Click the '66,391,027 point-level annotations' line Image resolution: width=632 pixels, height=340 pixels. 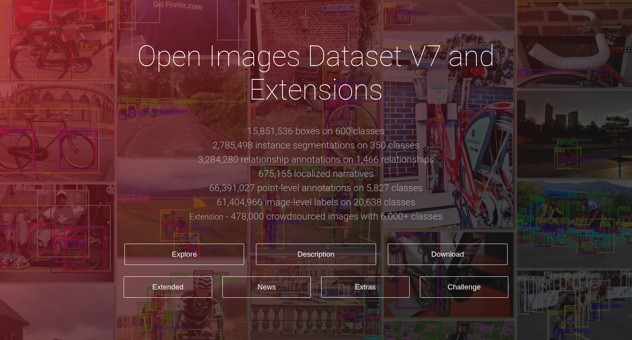[x=316, y=188]
